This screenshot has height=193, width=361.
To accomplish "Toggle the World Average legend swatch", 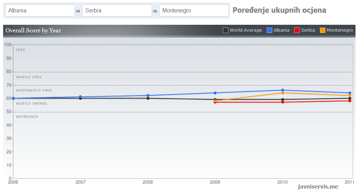I will point(226,30).
